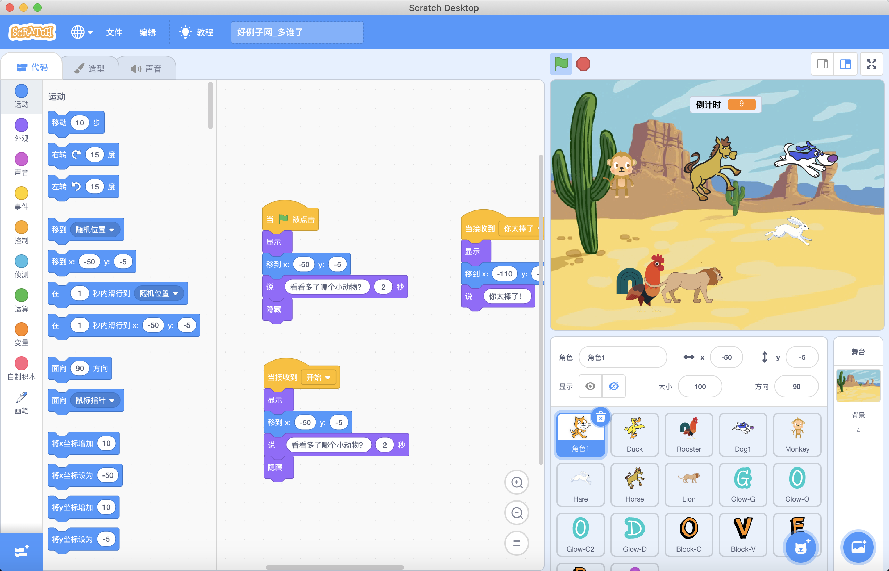Select the 画笔 pen extension category
This screenshot has width=889, height=571.
pos(22,403)
